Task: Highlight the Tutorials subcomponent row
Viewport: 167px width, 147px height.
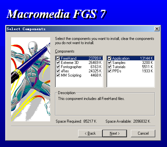Action: 131,67
